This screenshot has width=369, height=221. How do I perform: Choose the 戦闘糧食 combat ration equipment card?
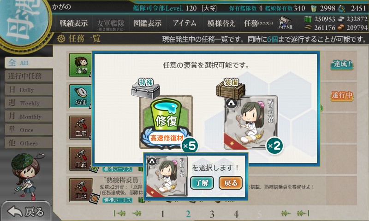click(251, 122)
